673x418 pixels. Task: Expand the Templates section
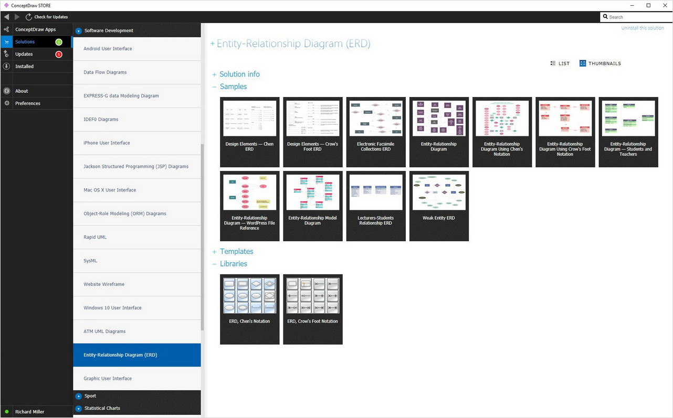(x=233, y=252)
